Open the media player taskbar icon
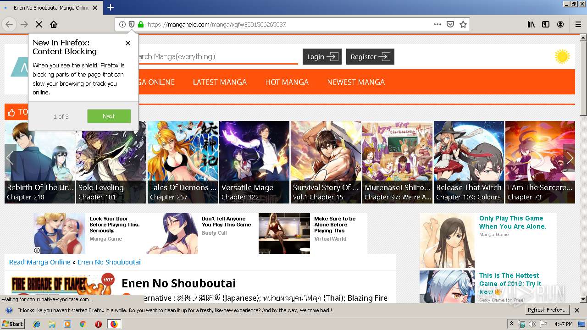The image size is (587, 330). [67, 324]
